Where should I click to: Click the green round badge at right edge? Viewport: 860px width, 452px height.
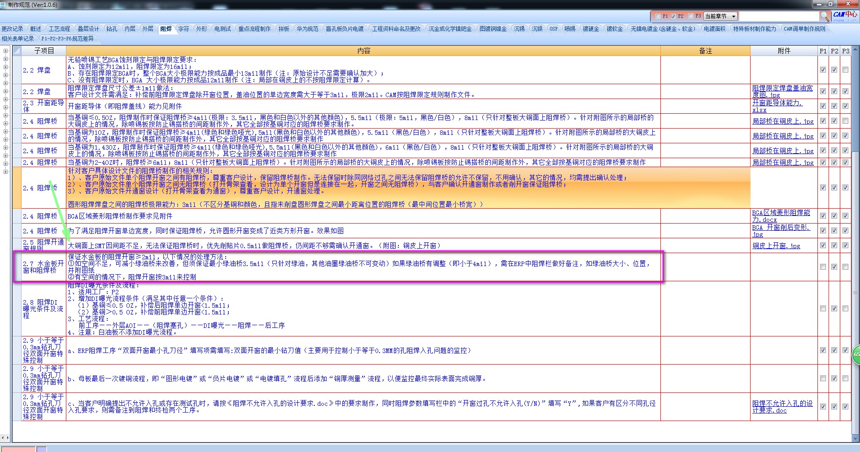click(x=856, y=354)
